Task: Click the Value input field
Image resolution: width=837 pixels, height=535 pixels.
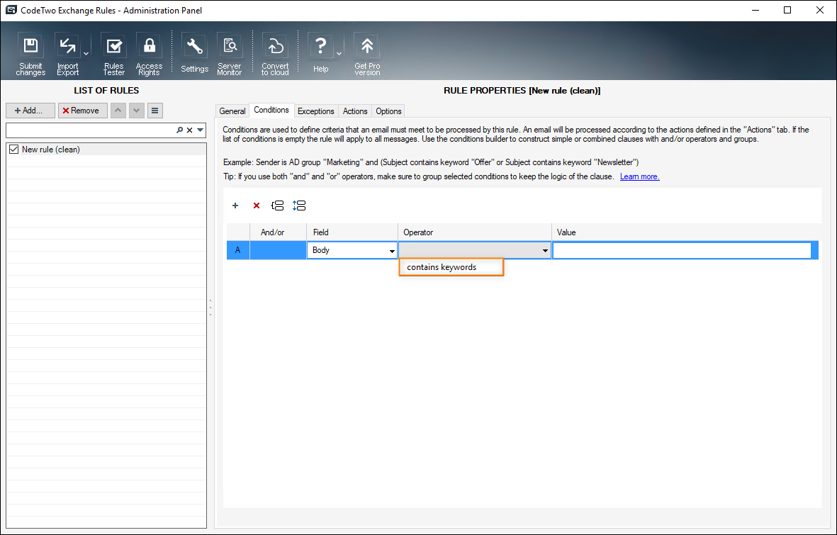Action: 682,250
